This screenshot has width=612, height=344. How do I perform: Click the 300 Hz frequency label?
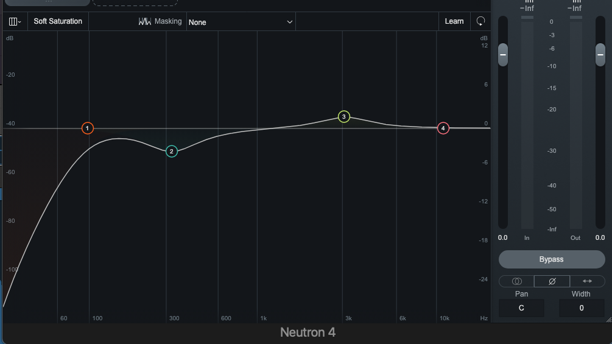tap(174, 318)
